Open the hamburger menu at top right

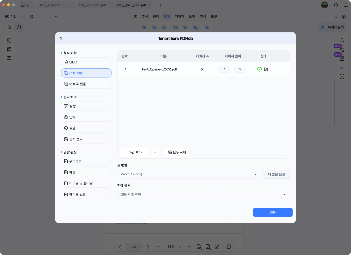click(x=346, y=5)
